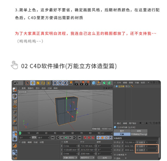Switch to 坐标 attribute tab
Image resolution: width=167 pixels, height=161 pixels.
pos(139,131)
